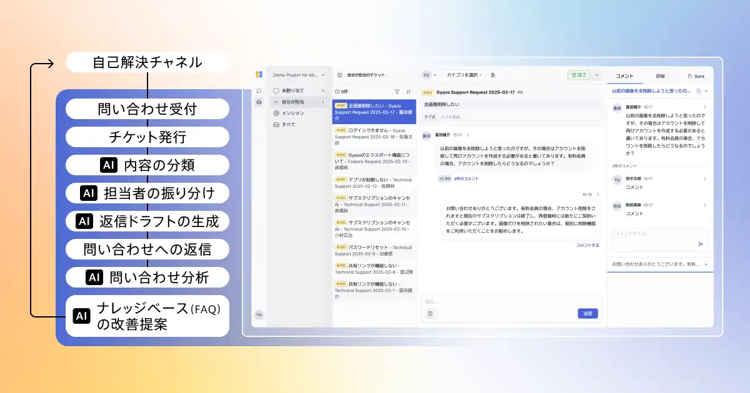
Task: Switch to the 詳細 tab
Action: click(660, 75)
